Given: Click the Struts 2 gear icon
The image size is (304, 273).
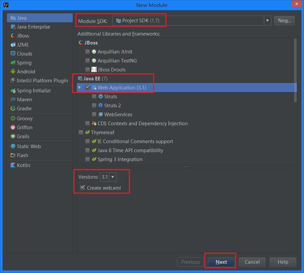Looking at the screenshot, I should pos(100,105).
